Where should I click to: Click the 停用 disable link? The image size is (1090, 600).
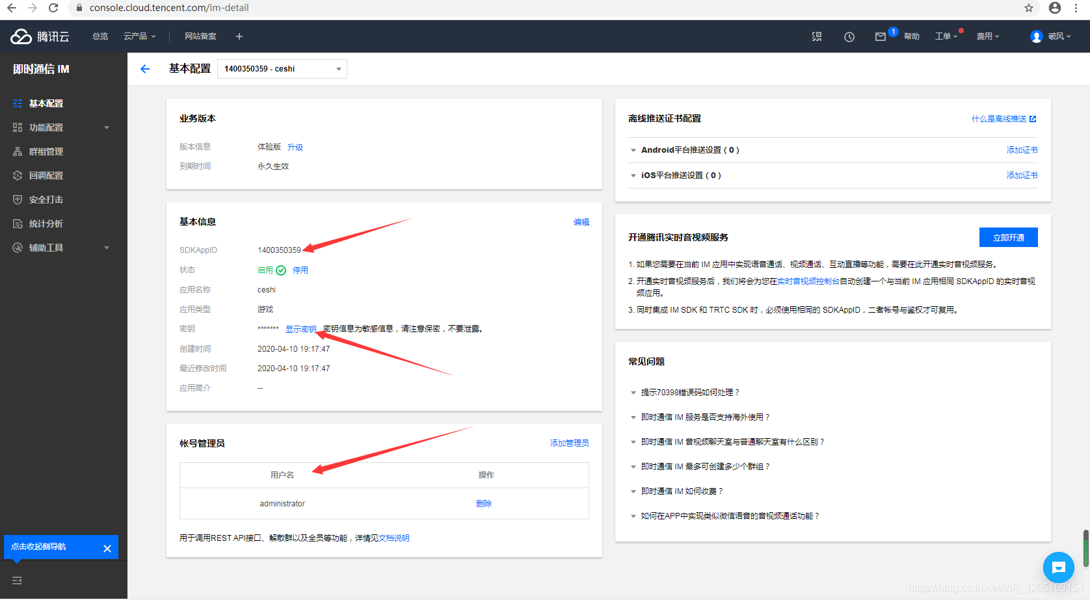(300, 270)
